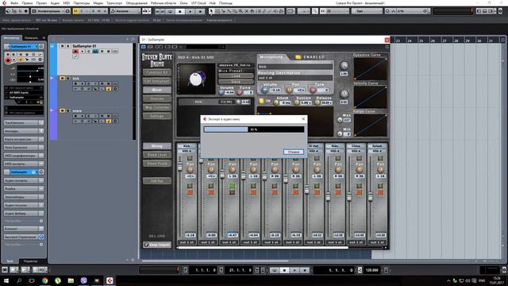Toggle record enable on SsdSampler 01 track

pos(75,51)
